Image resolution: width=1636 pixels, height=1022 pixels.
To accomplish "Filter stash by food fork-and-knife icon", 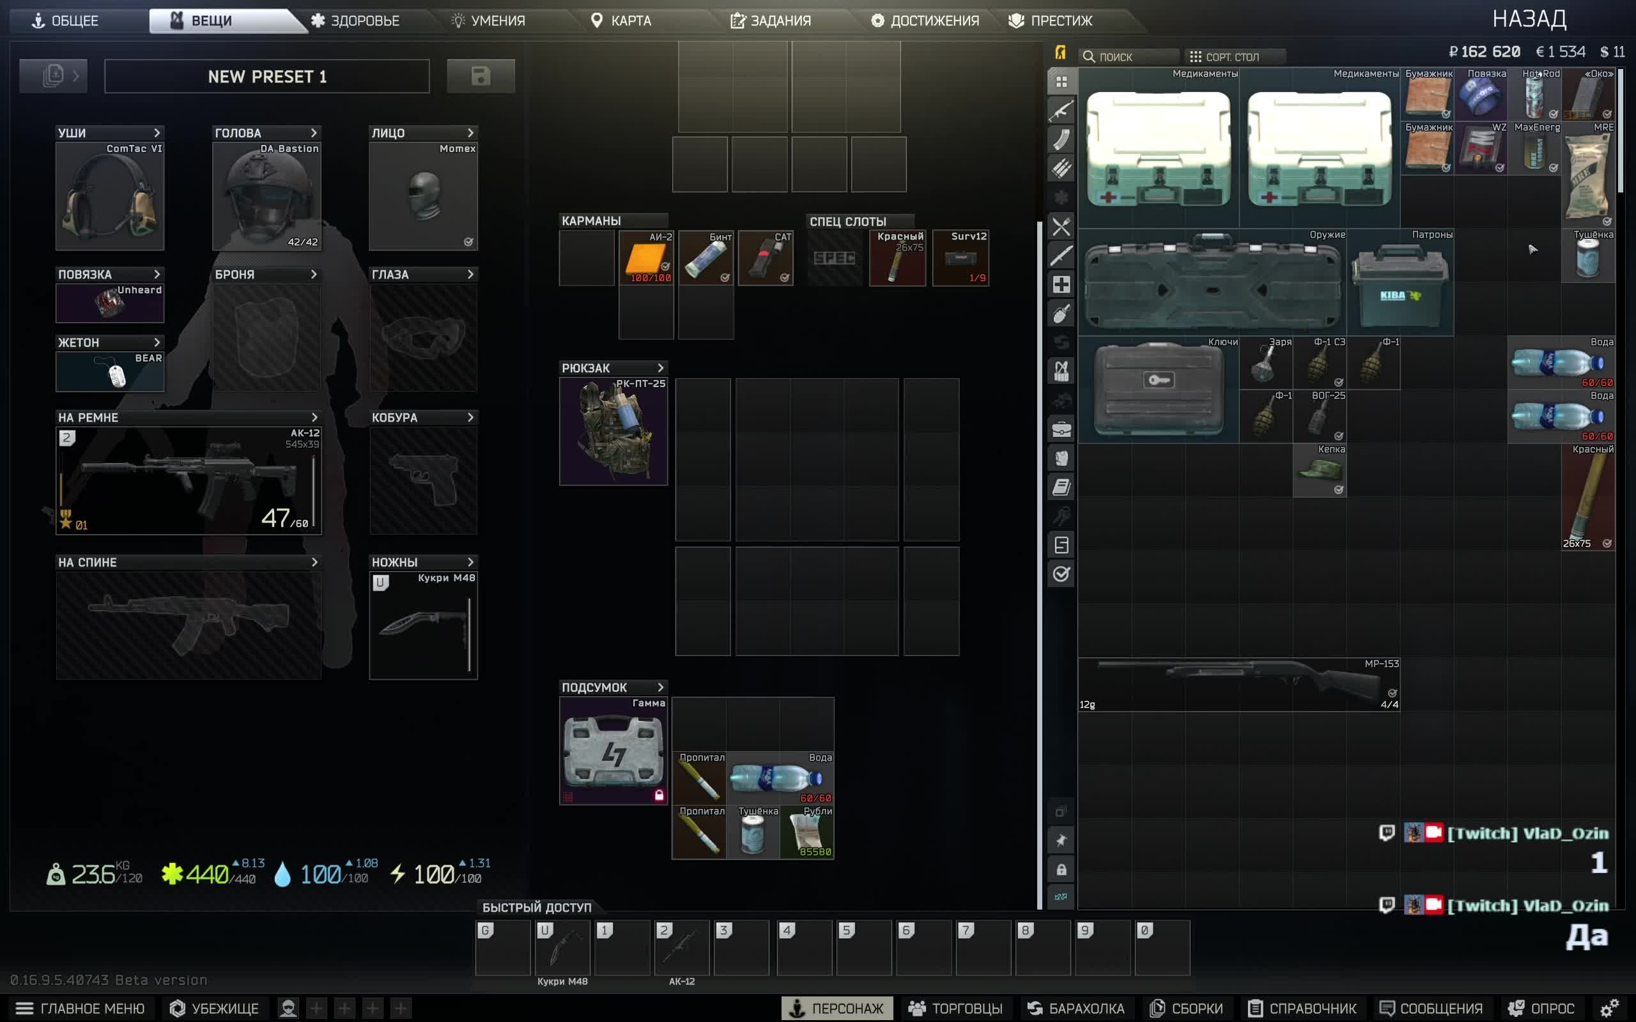I will pyautogui.click(x=1061, y=226).
